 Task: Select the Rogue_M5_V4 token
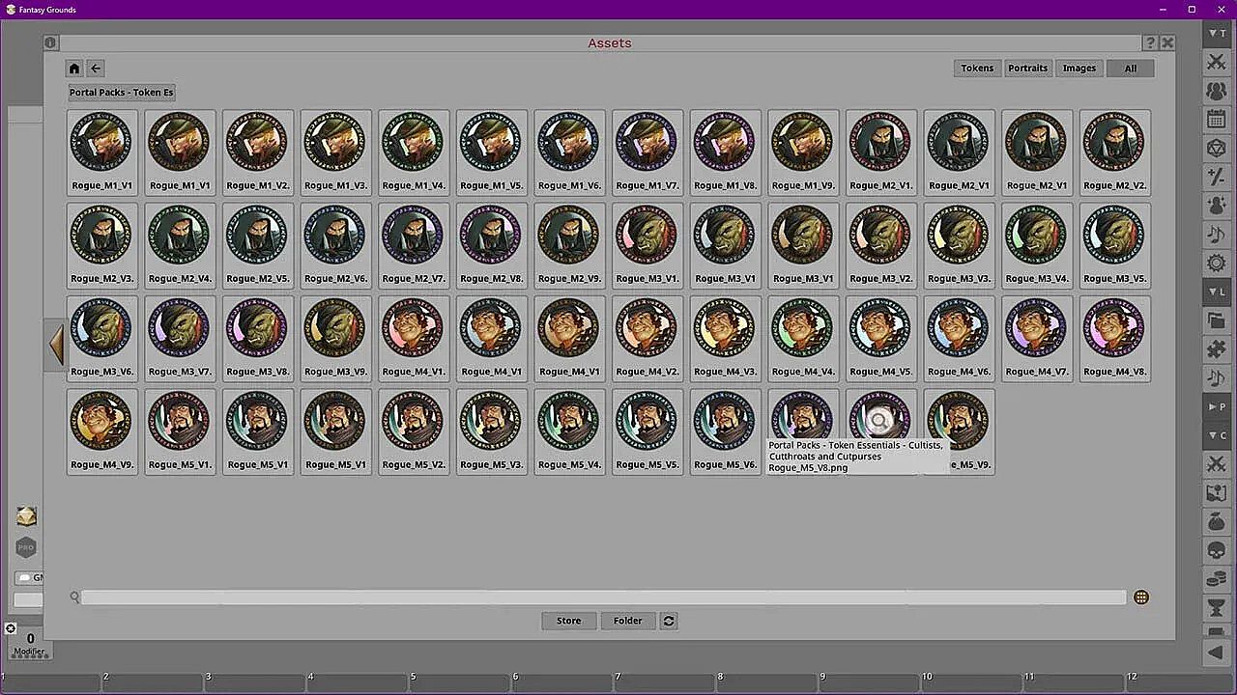click(569, 431)
